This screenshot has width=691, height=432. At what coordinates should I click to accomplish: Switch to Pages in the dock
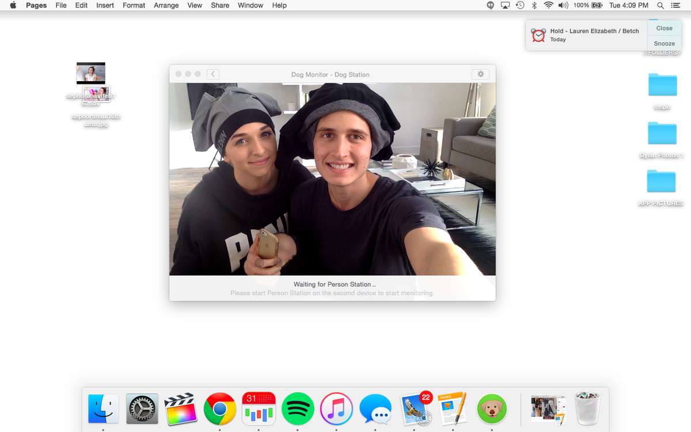pos(453,409)
